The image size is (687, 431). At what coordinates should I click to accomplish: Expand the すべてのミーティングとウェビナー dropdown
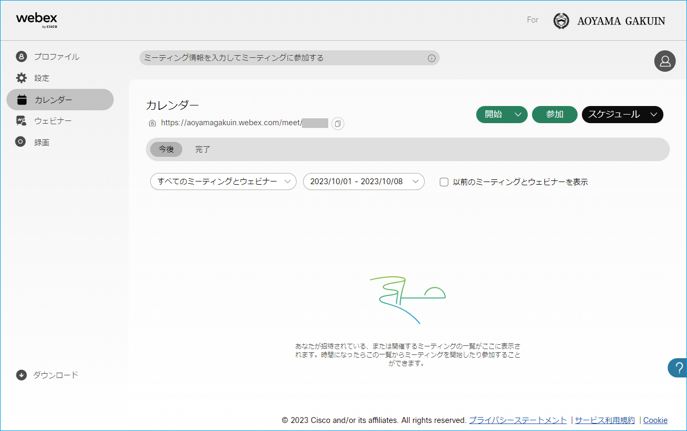[x=223, y=182]
